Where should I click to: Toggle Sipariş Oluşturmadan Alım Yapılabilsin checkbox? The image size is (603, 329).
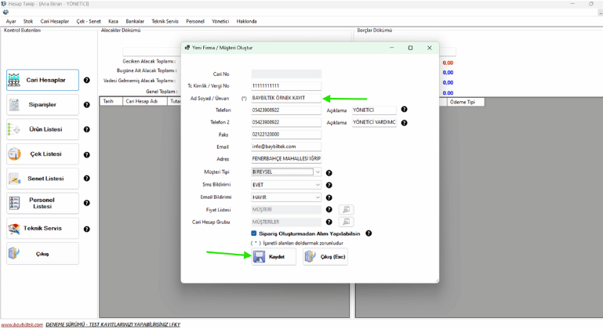(254, 233)
